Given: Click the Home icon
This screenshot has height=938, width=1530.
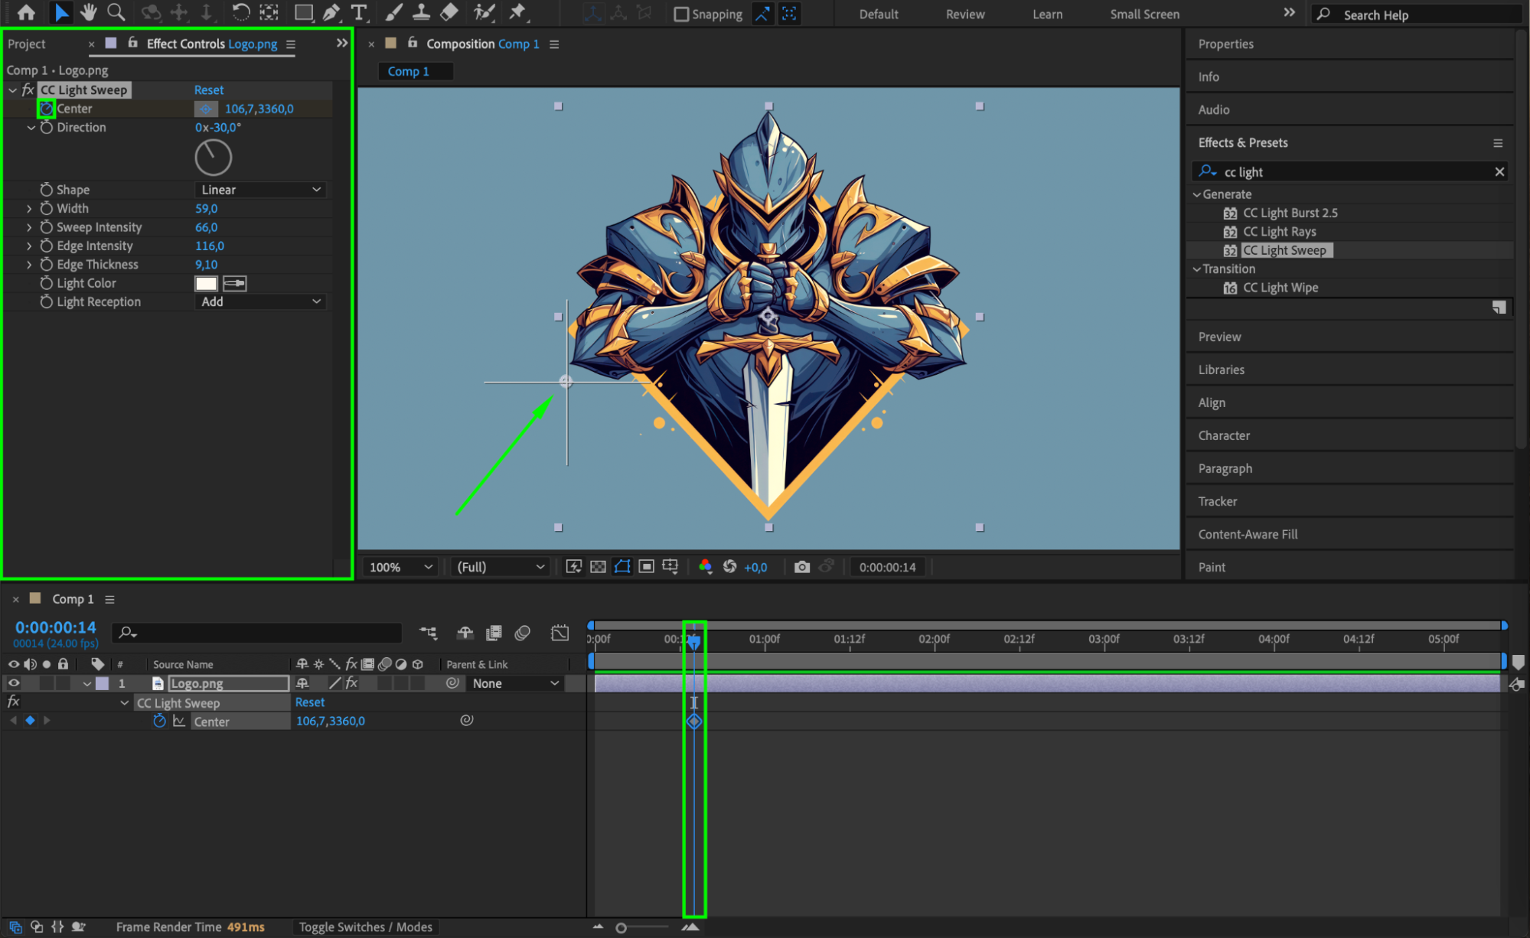Looking at the screenshot, I should 26,12.
